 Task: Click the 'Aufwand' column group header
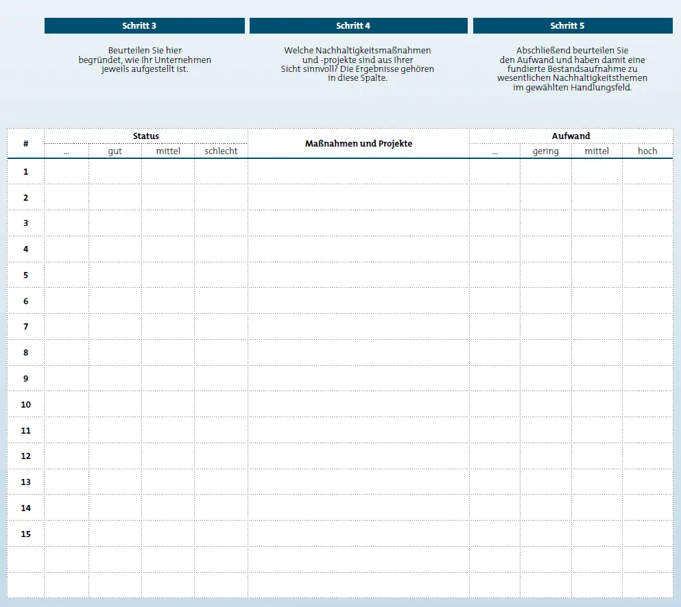[571, 136]
